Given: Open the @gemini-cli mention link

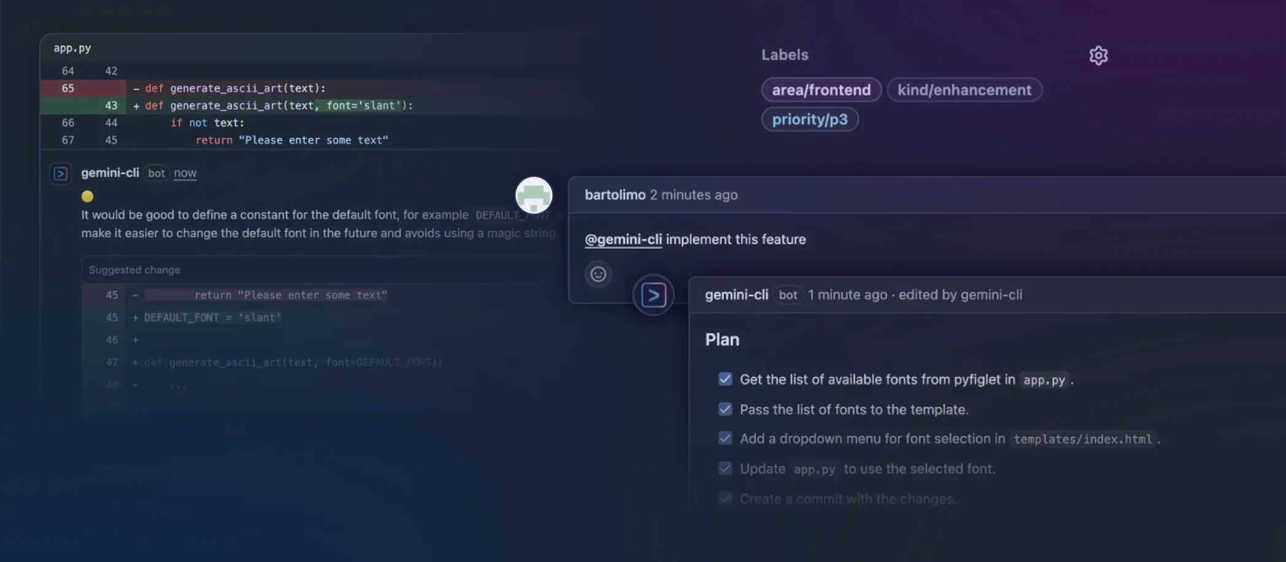Looking at the screenshot, I should (623, 240).
